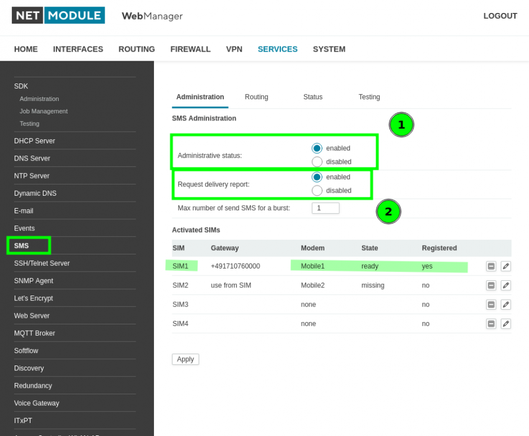This screenshot has height=436, width=529.
Task: Edit SIM4 using the pencil icon
Action: pyautogui.click(x=505, y=324)
